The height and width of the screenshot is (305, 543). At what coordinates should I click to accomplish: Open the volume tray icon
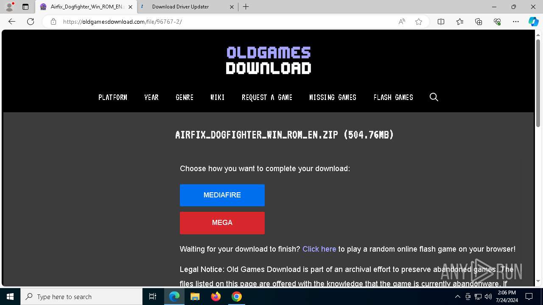[x=488, y=297]
